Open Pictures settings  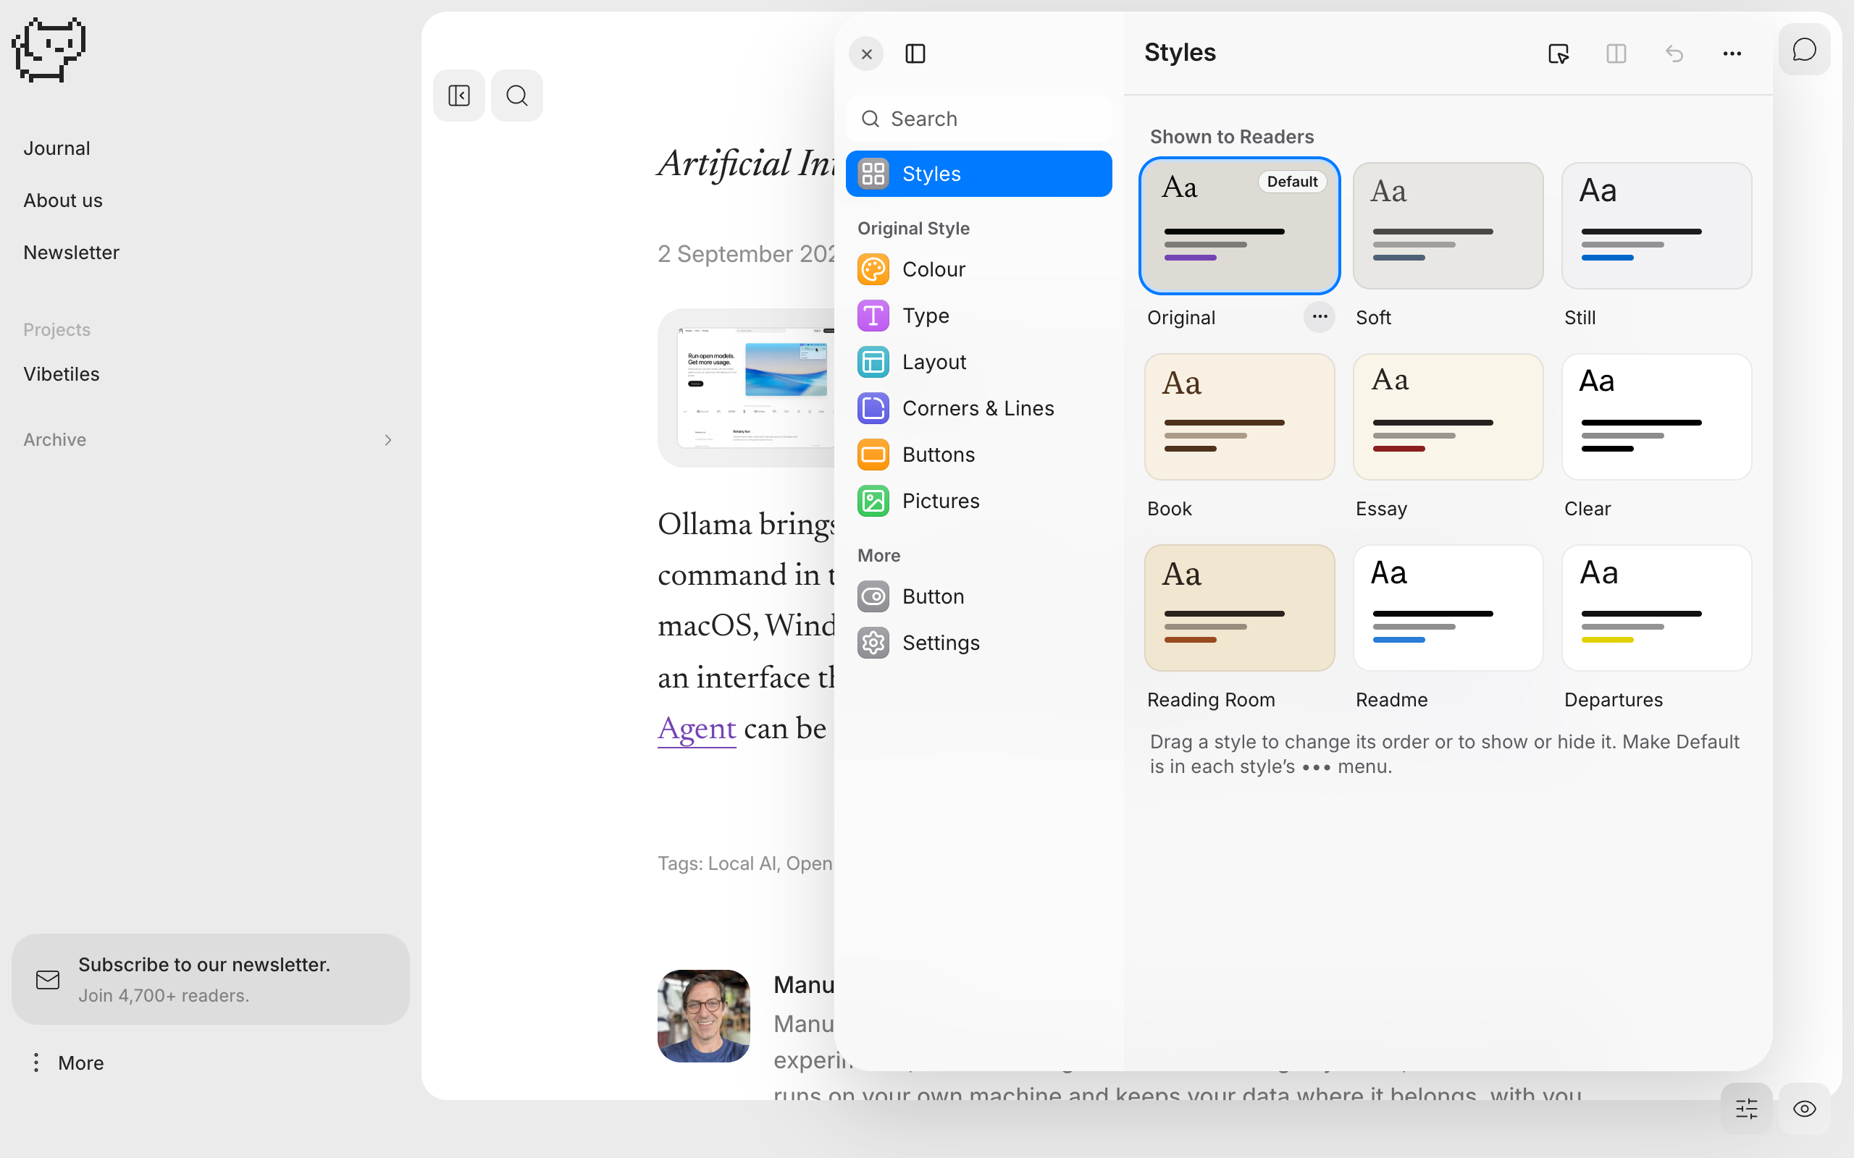point(979,501)
